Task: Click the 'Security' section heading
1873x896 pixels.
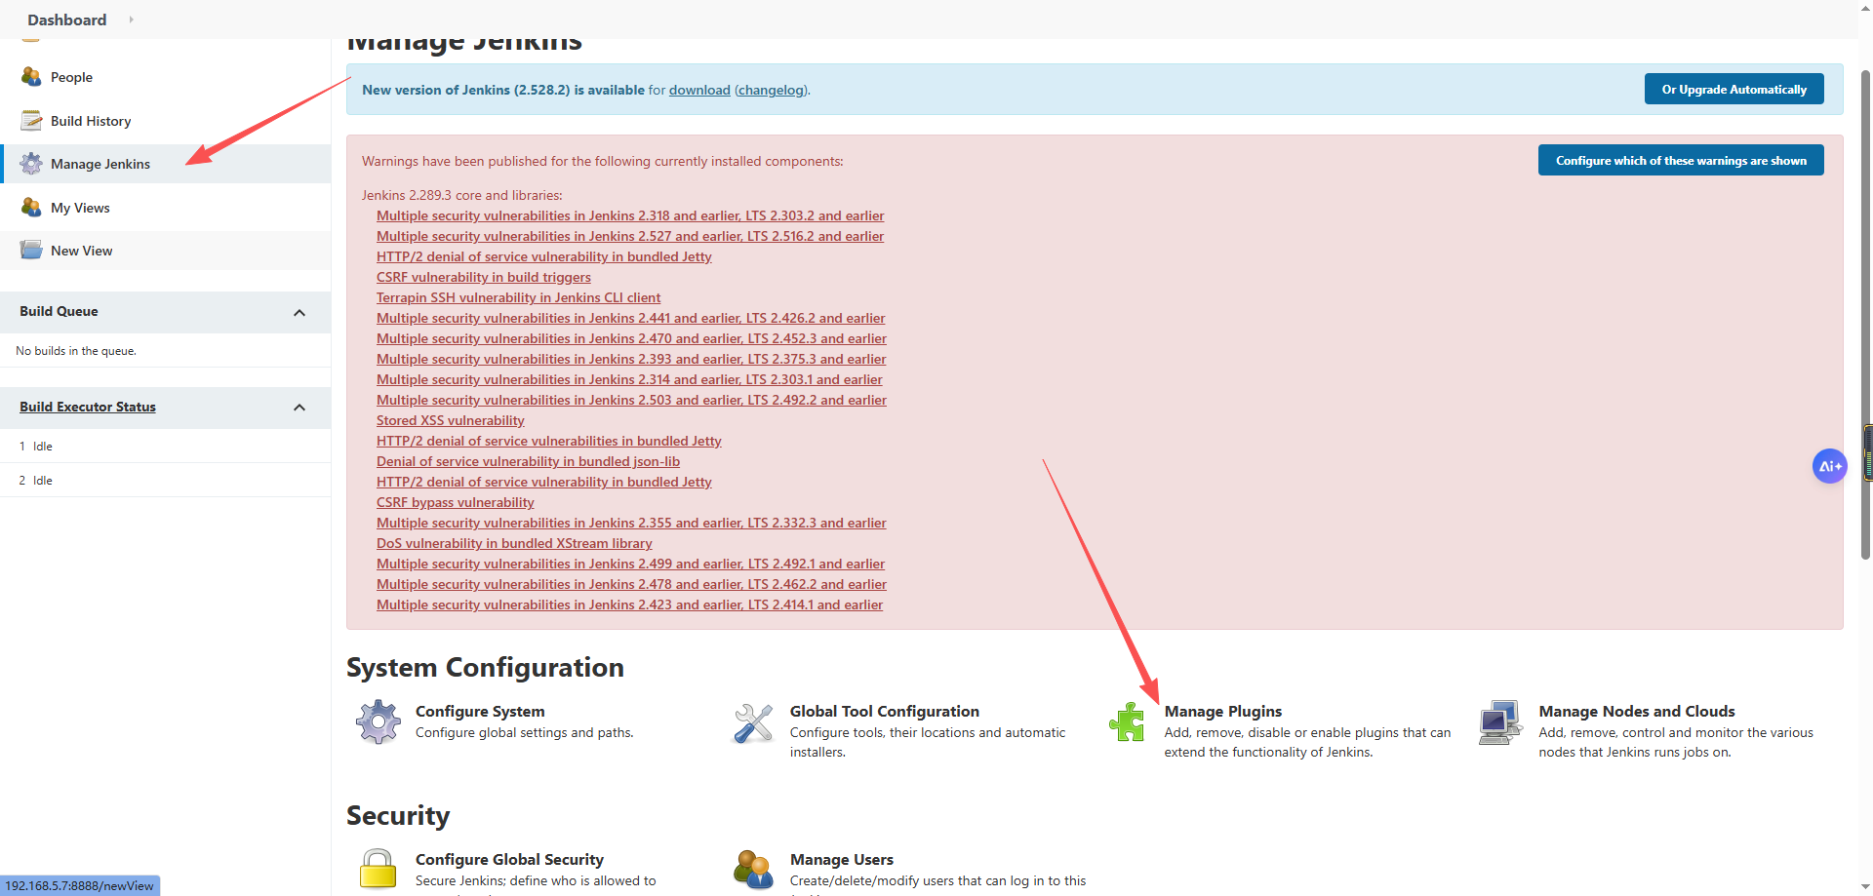Action: click(x=398, y=815)
